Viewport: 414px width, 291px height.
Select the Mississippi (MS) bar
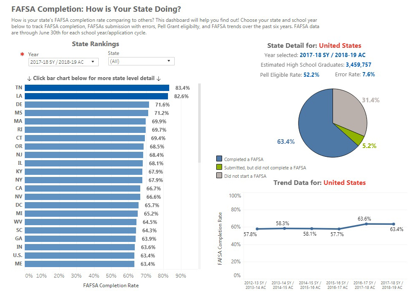(x=86, y=113)
